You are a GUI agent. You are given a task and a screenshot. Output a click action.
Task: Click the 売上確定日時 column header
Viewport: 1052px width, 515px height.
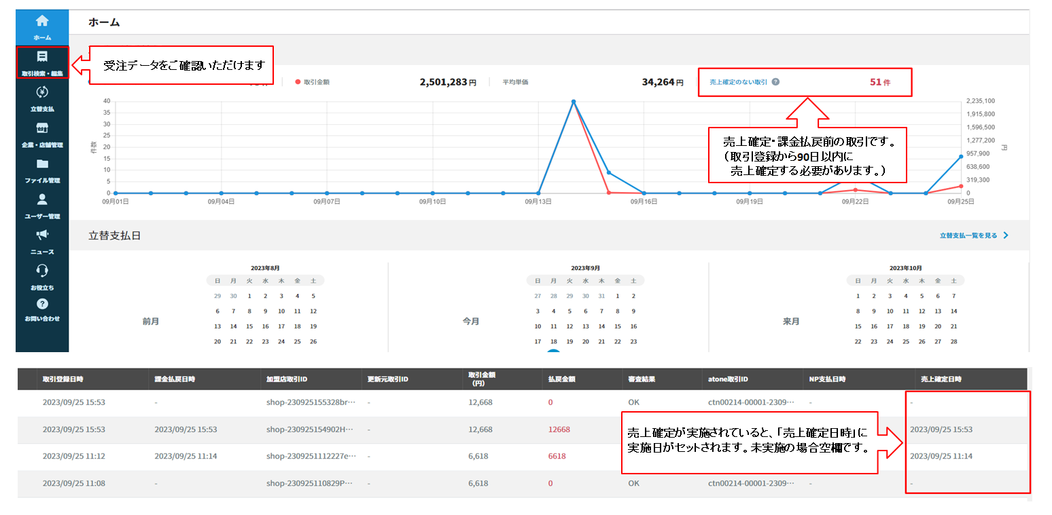(x=941, y=379)
